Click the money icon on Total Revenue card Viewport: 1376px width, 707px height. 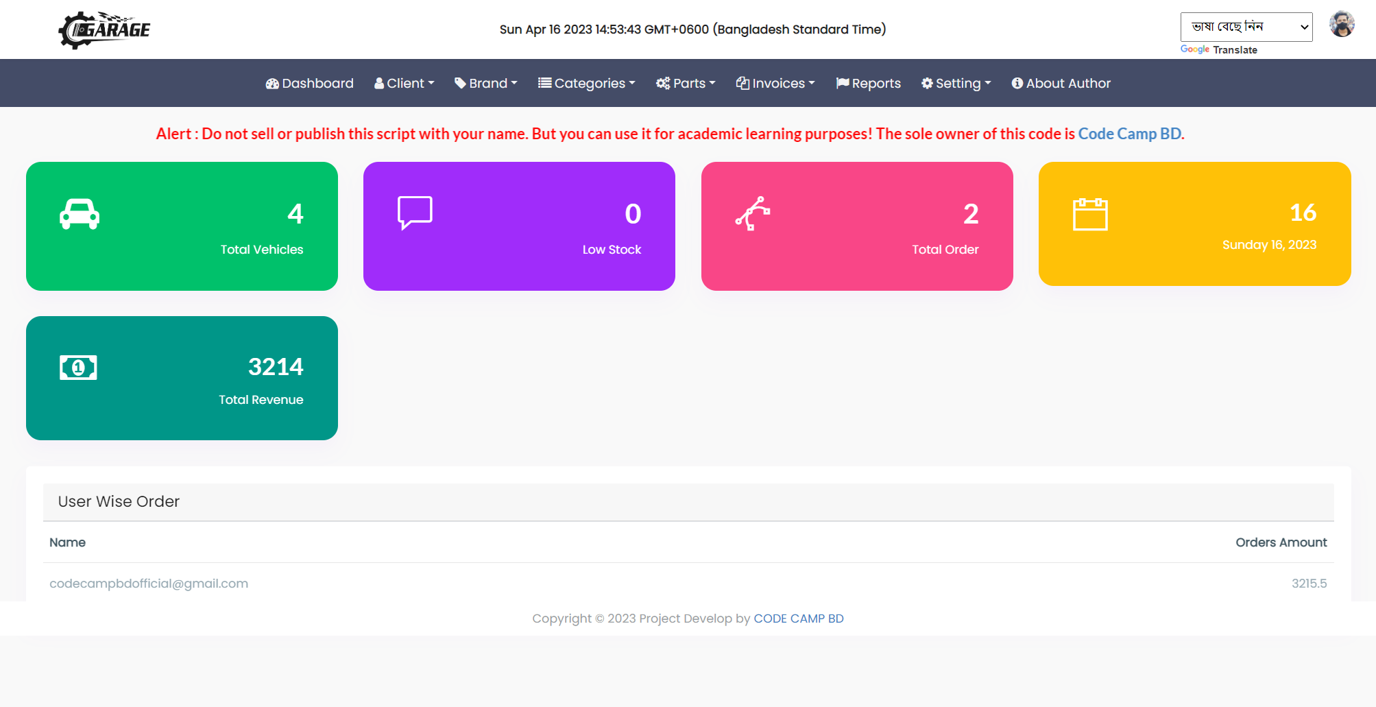pyautogui.click(x=78, y=366)
